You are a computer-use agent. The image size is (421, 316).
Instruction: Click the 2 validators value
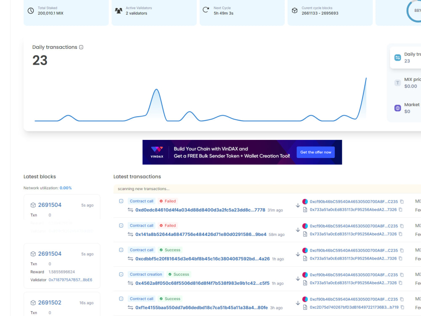pyautogui.click(x=136, y=13)
